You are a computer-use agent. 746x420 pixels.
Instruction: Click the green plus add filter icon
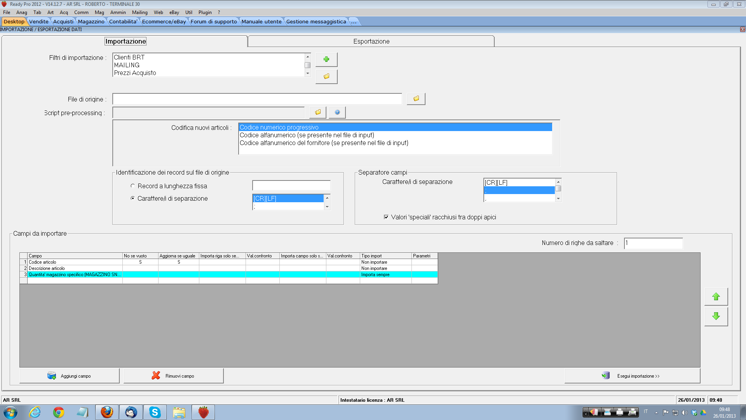click(326, 59)
